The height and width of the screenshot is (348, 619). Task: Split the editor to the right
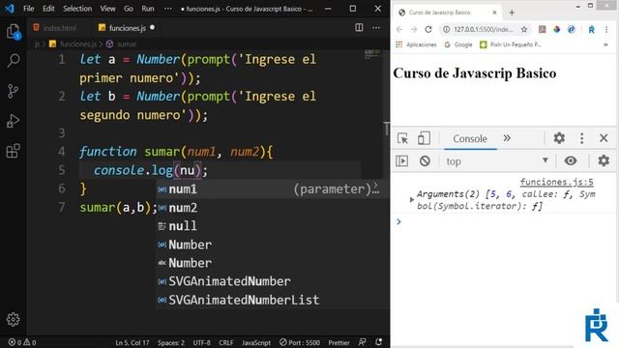pos(359,27)
